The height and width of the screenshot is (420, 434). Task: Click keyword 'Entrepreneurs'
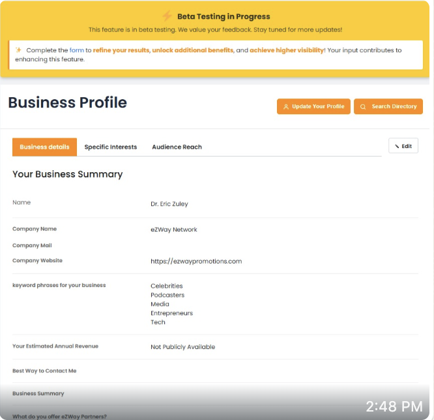171,313
